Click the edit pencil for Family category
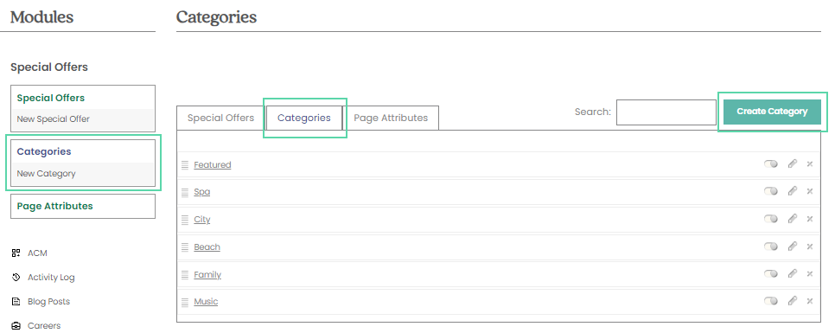 point(793,273)
